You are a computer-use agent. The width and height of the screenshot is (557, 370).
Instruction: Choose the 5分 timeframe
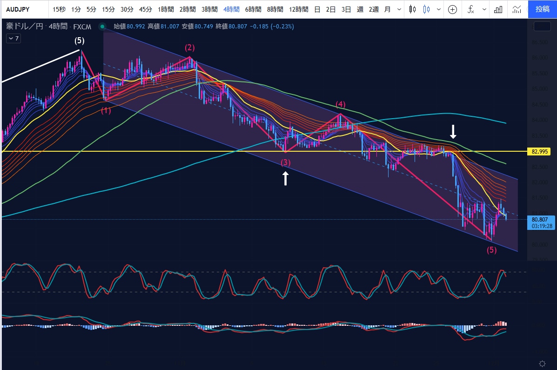coord(91,9)
